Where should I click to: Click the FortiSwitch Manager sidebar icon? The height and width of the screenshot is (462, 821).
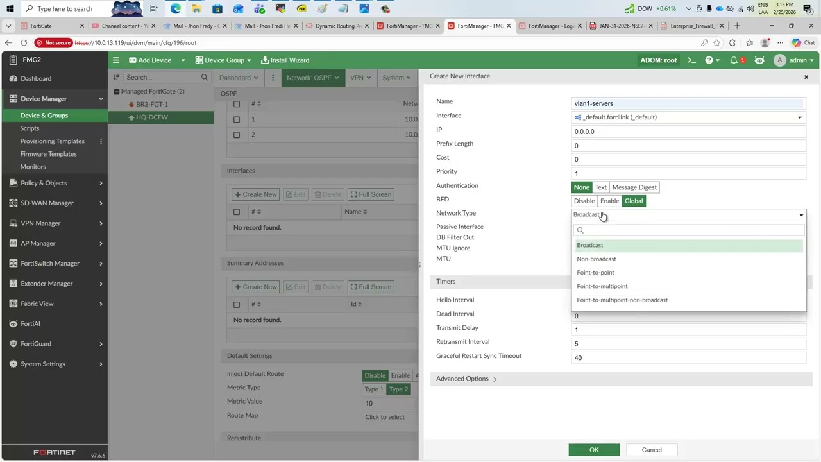[13, 264]
